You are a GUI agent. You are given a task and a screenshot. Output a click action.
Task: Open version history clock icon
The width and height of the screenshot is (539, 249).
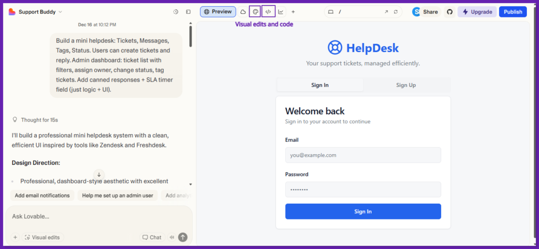click(x=176, y=12)
